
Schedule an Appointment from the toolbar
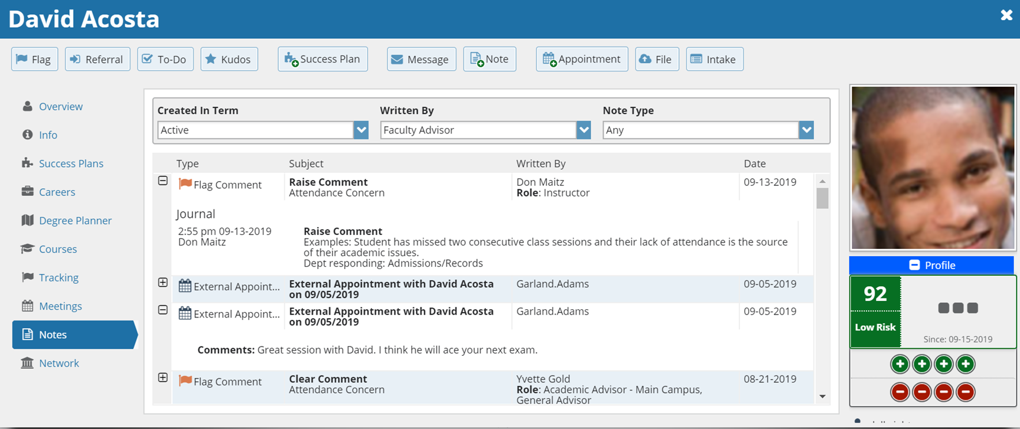[x=582, y=59]
